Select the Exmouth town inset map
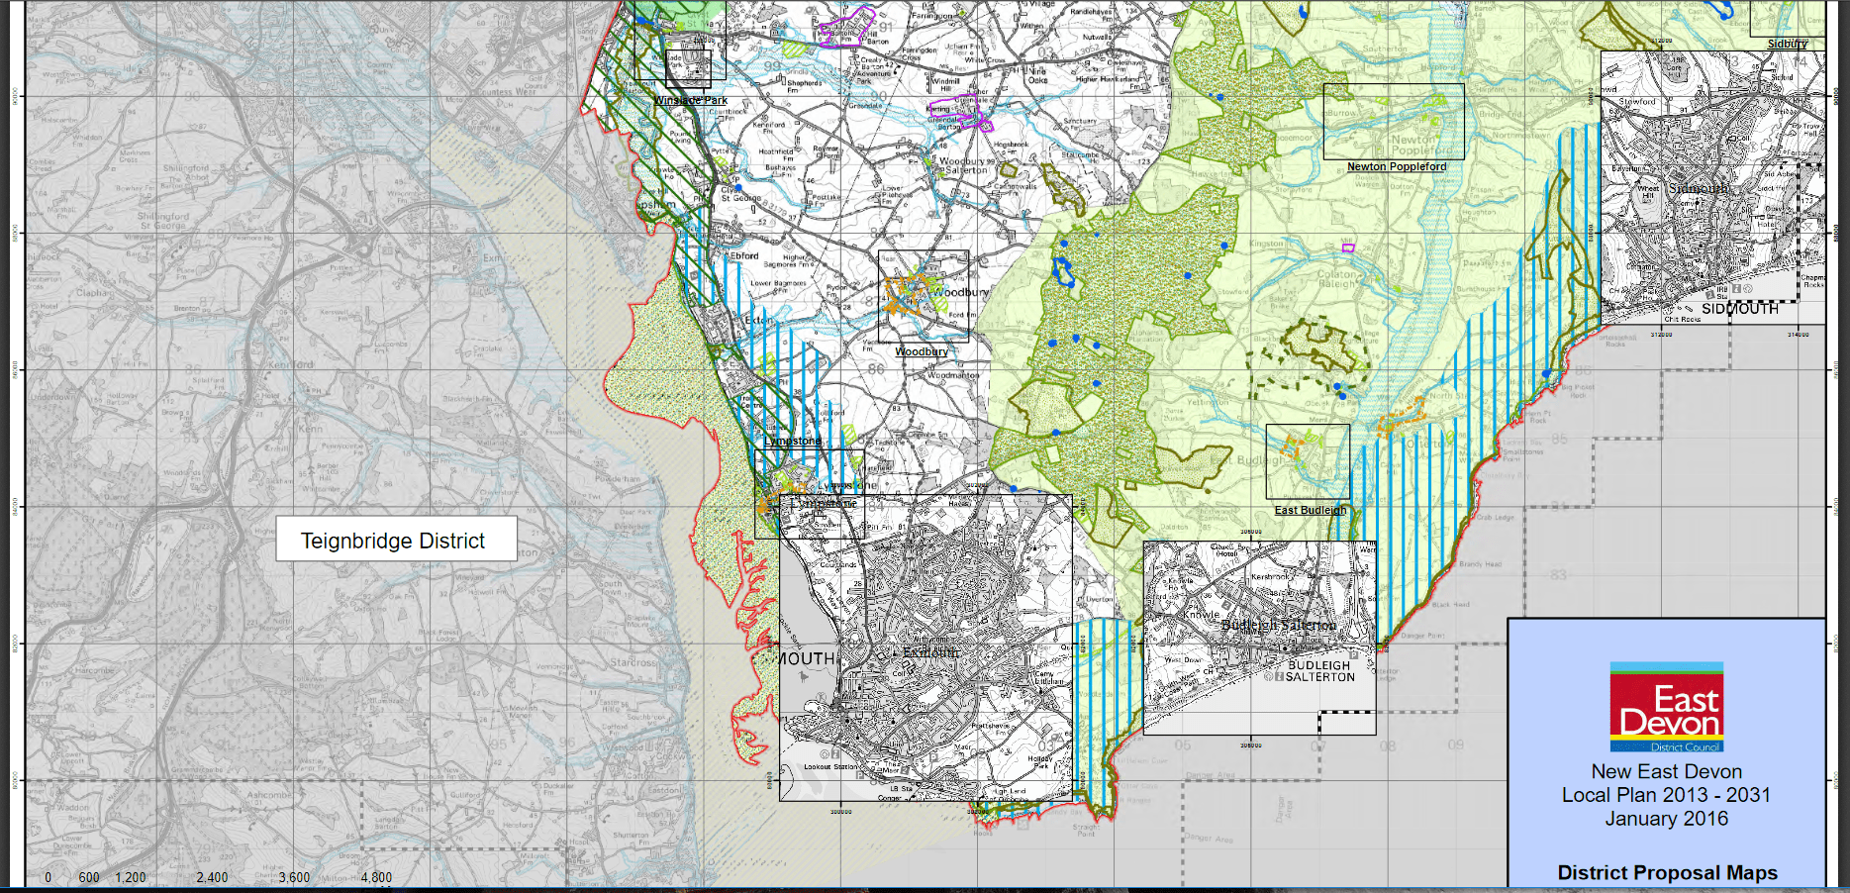The width and height of the screenshot is (1850, 893). pyautogui.click(x=925, y=647)
